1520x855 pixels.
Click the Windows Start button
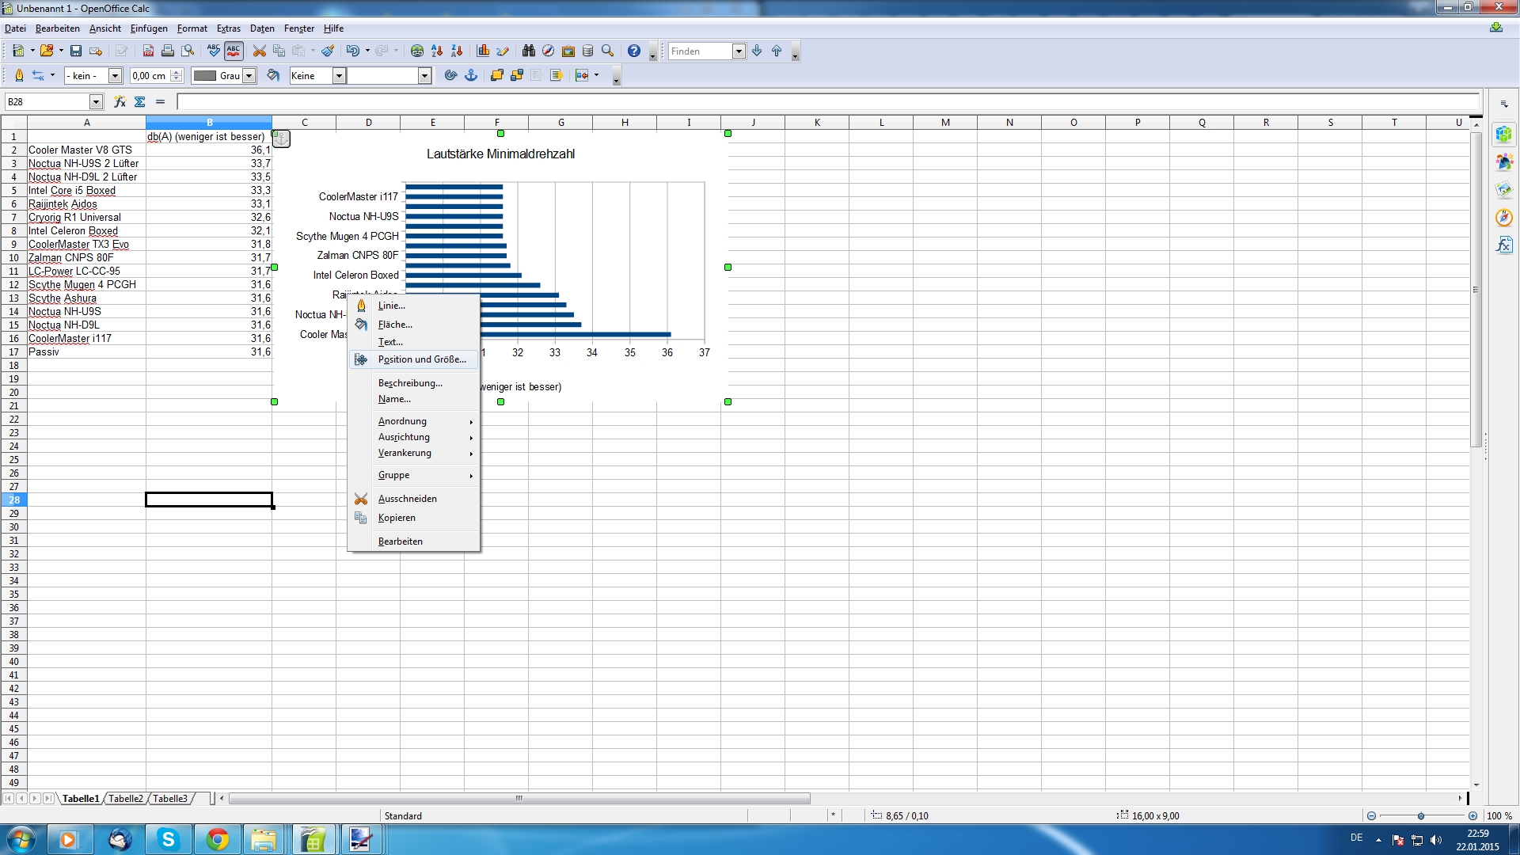click(x=21, y=840)
